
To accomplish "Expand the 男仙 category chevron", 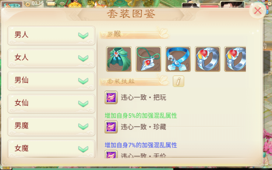I will pyautogui.click(x=83, y=81).
